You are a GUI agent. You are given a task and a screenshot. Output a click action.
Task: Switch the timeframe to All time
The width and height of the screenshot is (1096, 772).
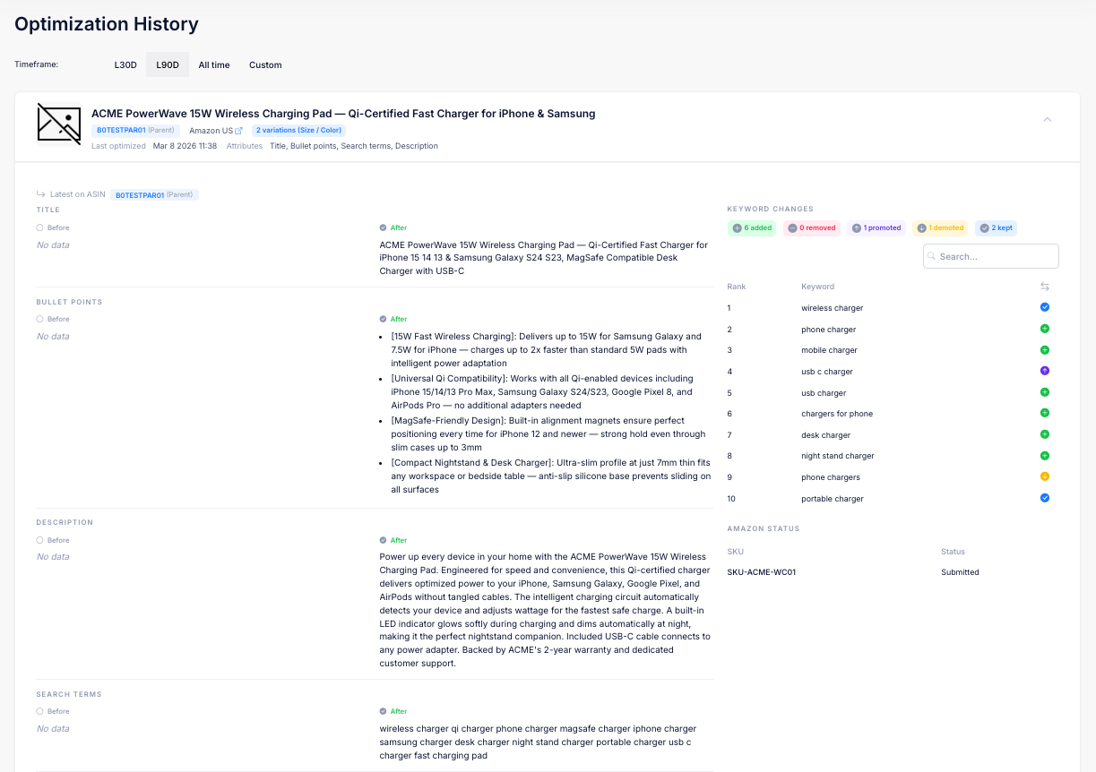(213, 64)
